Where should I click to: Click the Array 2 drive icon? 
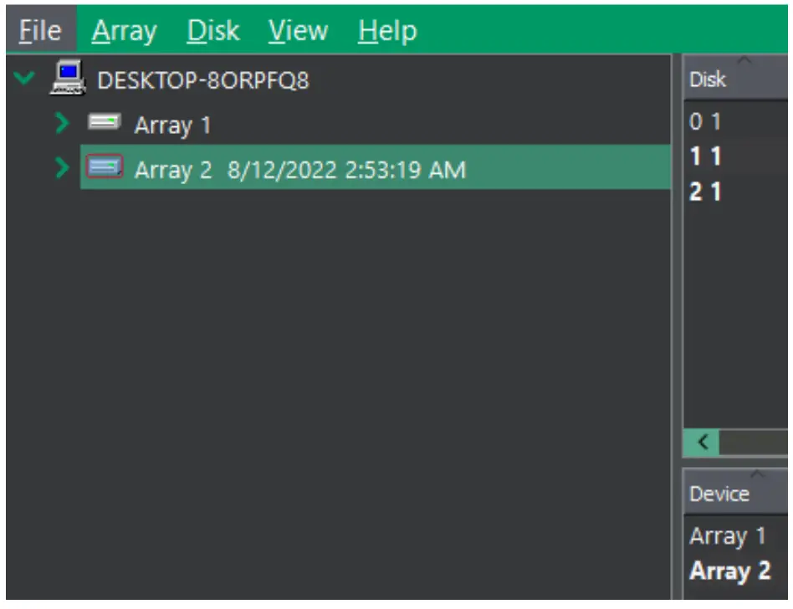point(105,168)
